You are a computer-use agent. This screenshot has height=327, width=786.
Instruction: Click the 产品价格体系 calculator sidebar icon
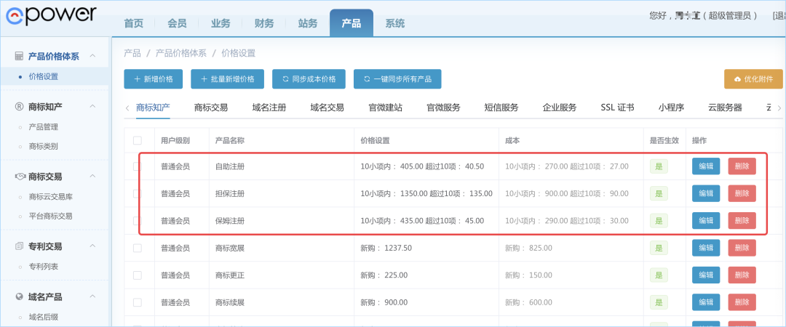pyautogui.click(x=20, y=56)
